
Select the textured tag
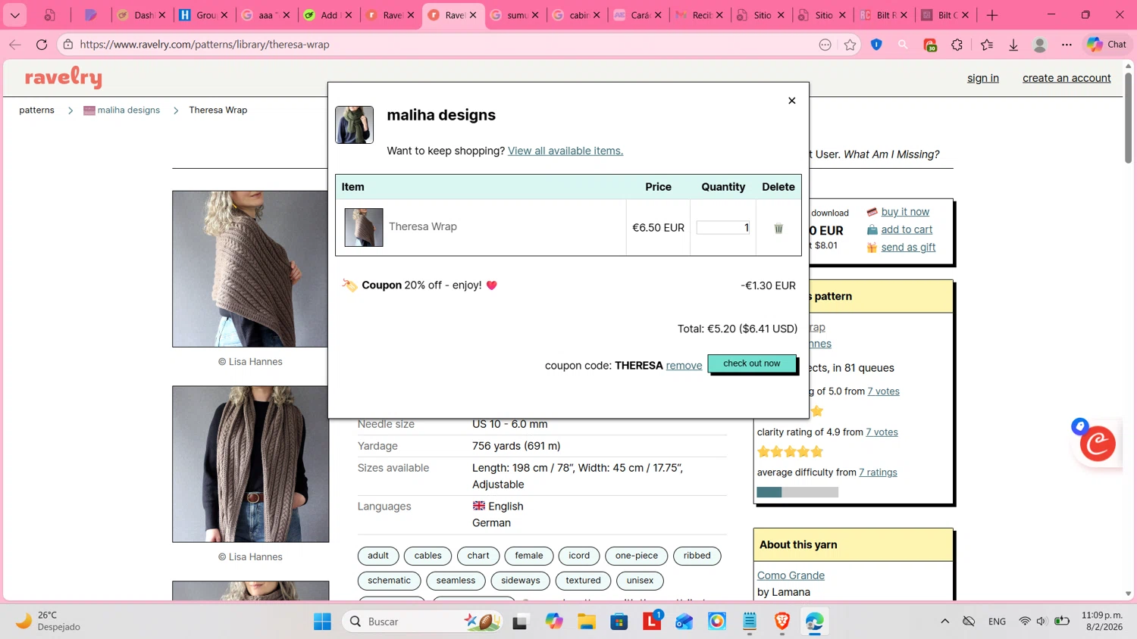(583, 581)
